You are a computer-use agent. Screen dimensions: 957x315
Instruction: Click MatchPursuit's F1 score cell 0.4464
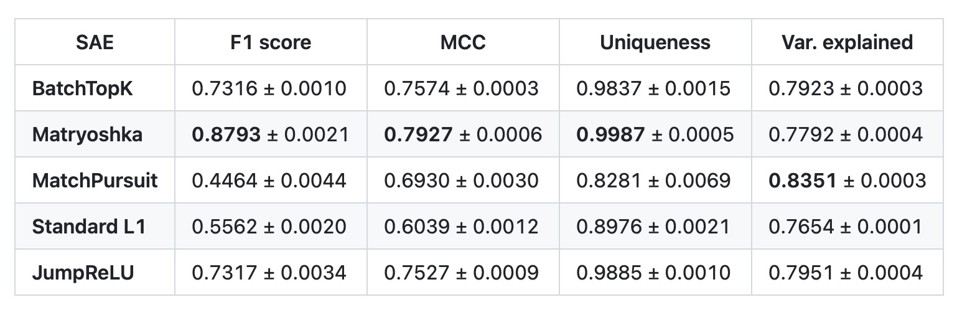pyautogui.click(x=270, y=180)
